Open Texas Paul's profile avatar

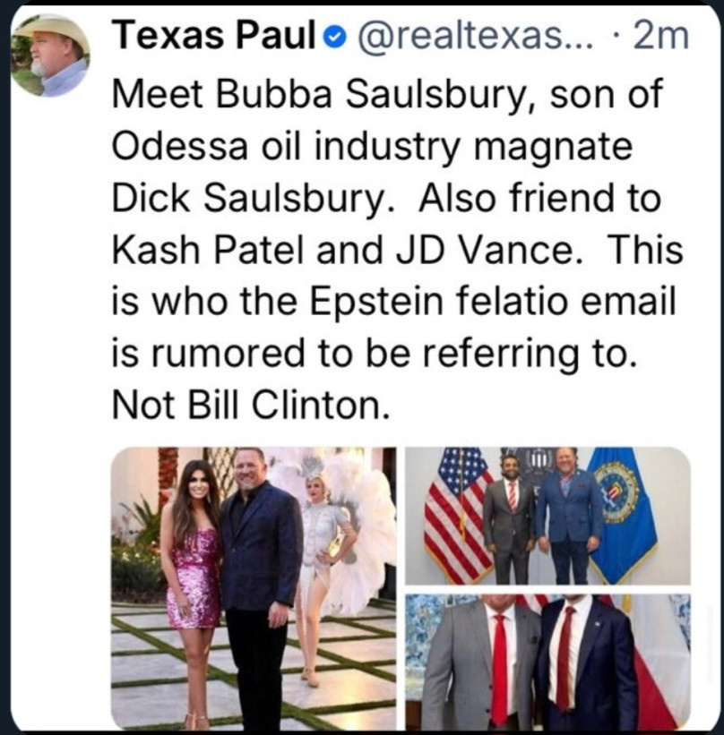tap(50, 55)
